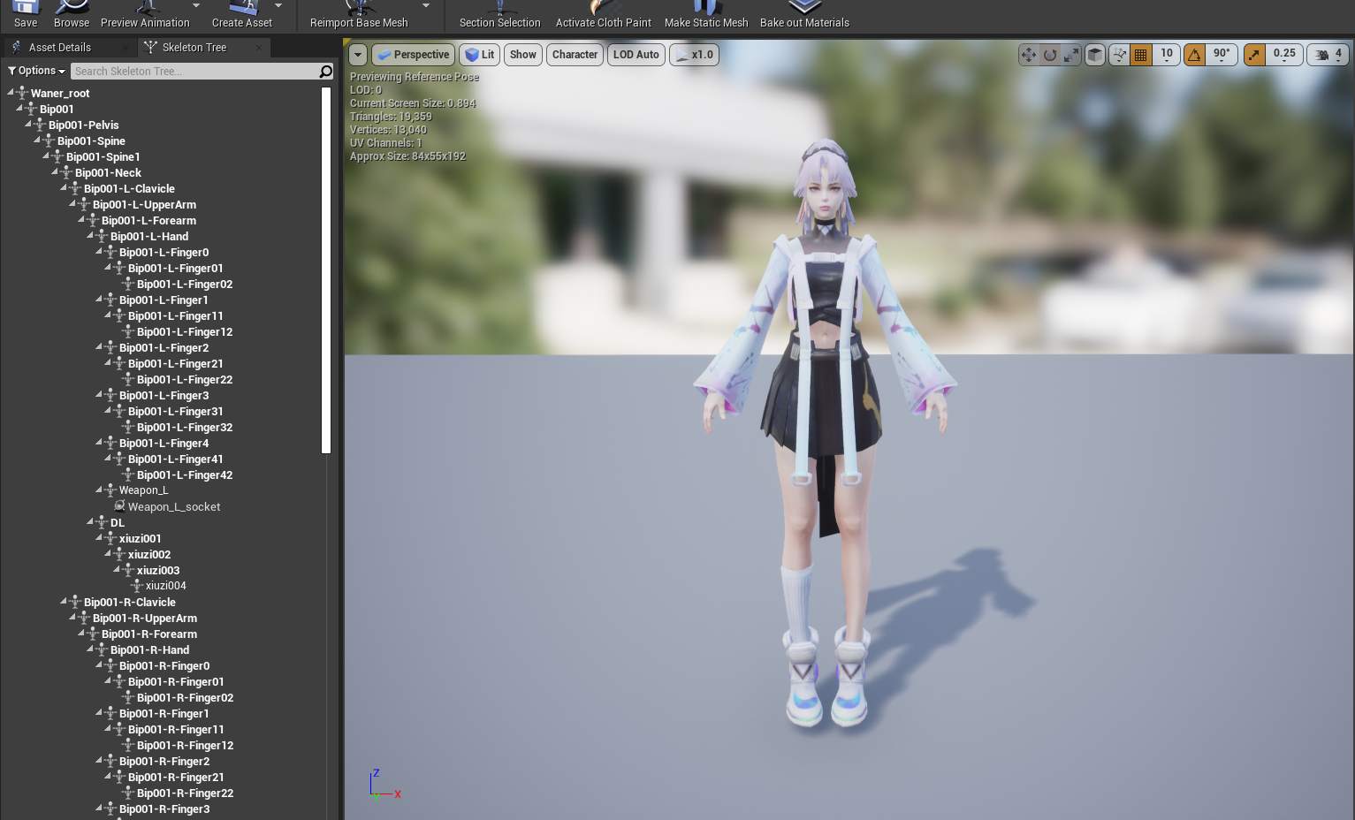Click the Search Skeleton Tree field
Image resolution: width=1355 pixels, height=820 pixels.
(x=194, y=72)
